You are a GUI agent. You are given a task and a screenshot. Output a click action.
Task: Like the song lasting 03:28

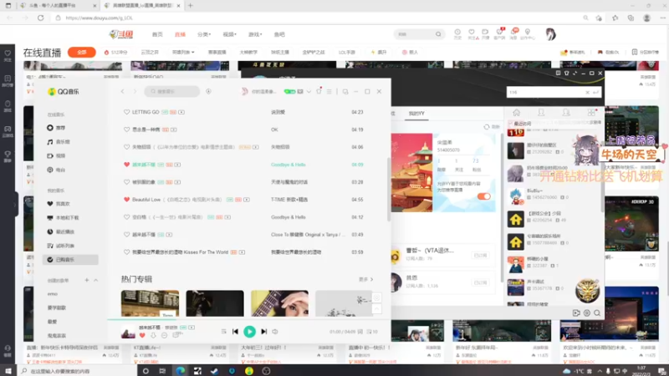click(126, 182)
